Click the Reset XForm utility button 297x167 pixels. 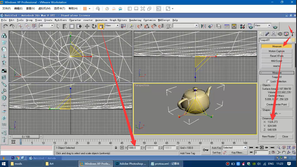[x=277, y=56]
